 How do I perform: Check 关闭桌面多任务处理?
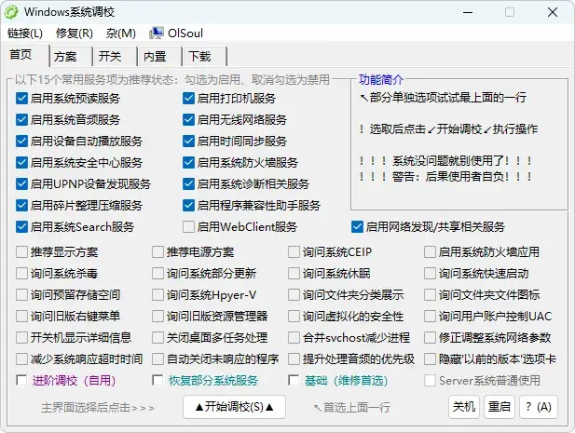157,338
